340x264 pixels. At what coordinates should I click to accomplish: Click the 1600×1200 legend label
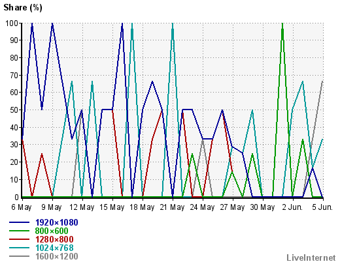coord(57,256)
